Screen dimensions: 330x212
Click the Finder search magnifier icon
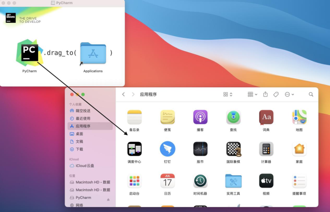pyautogui.click(x=311, y=95)
